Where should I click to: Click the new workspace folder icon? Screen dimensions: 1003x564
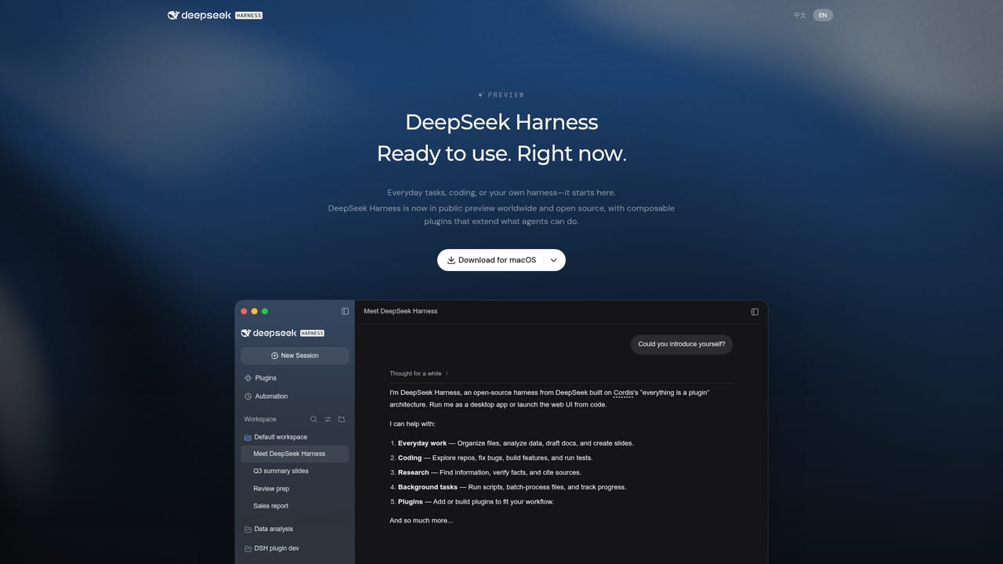click(x=342, y=419)
